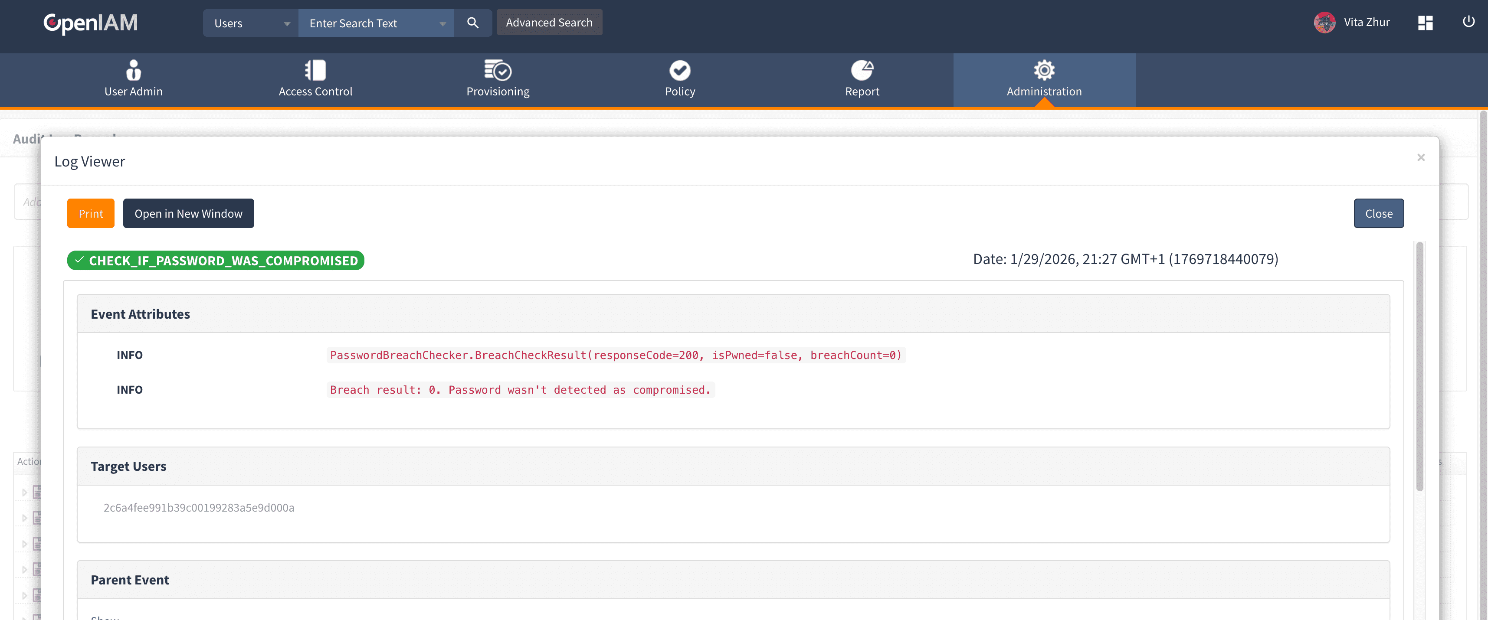Select target user ID 2c6a4fee991b39c00199283a5e9d000a
1488x620 pixels.
[199, 507]
